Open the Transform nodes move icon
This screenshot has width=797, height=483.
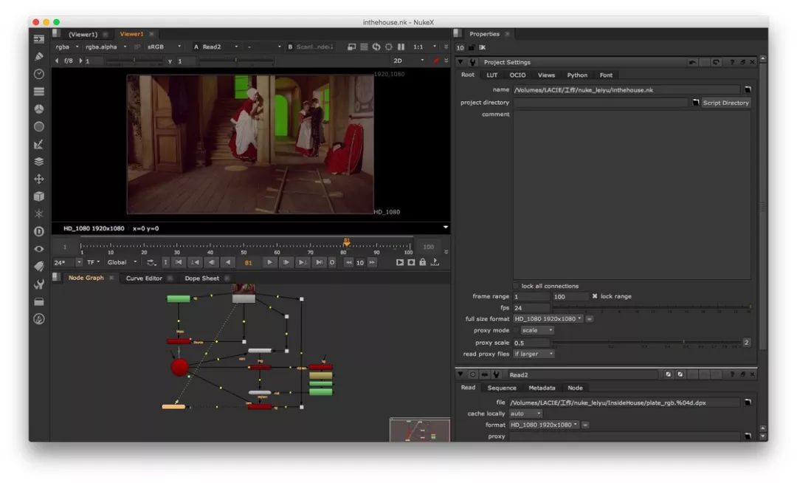click(x=39, y=179)
